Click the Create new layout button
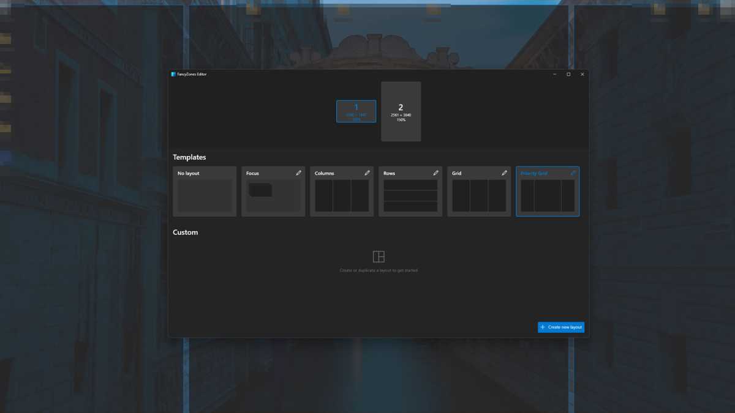This screenshot has width=735, height=413. [562, 327]
